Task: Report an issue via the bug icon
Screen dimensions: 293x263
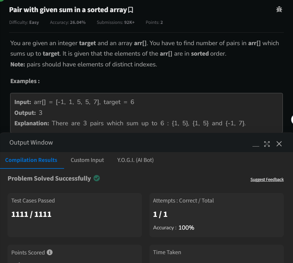Action: 279,9
